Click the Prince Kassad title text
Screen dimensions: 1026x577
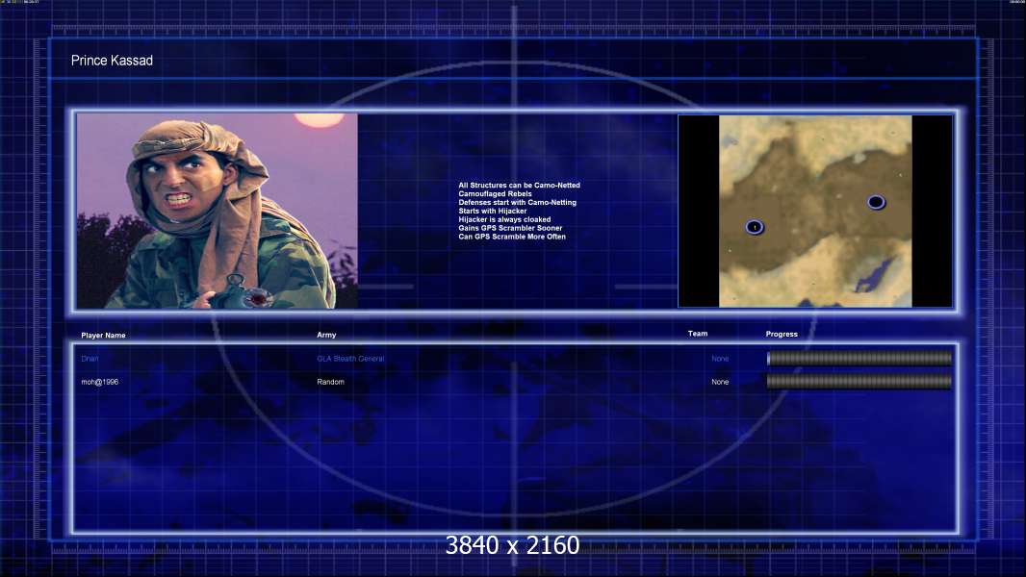point(112,61)
